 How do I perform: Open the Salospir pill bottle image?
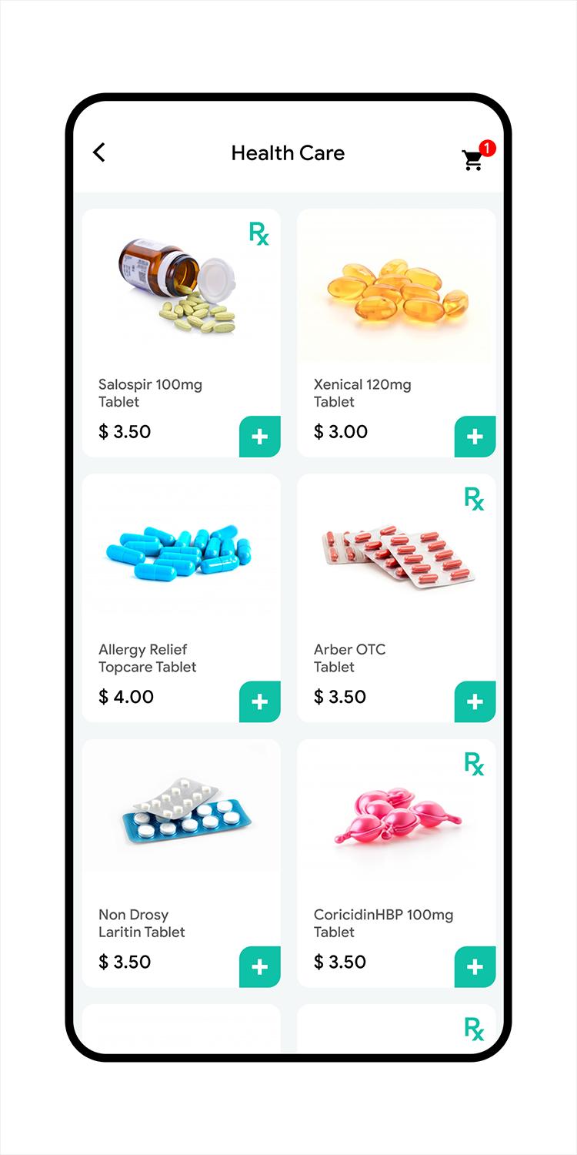tap(177, 285)
